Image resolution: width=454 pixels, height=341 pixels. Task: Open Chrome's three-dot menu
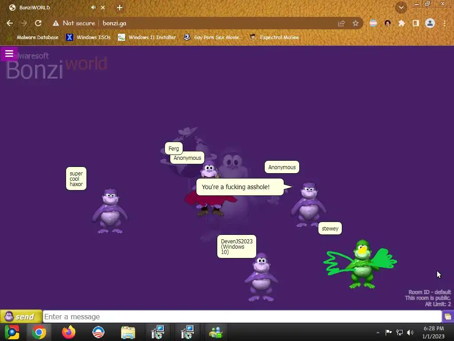pyautogui.click(x=444, y=23)
